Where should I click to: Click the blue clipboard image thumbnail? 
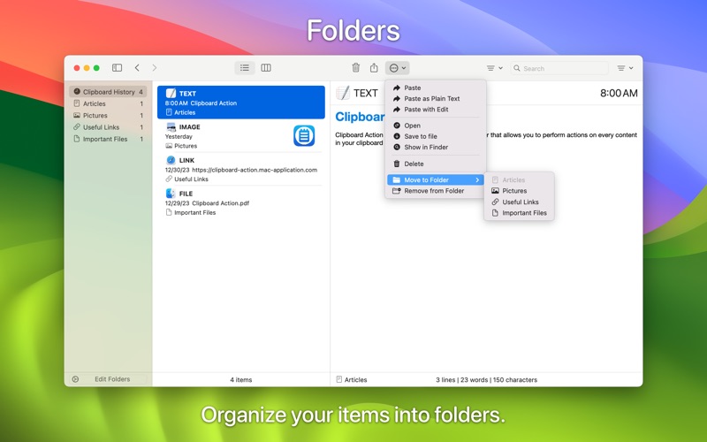click(x=304, y=135)
